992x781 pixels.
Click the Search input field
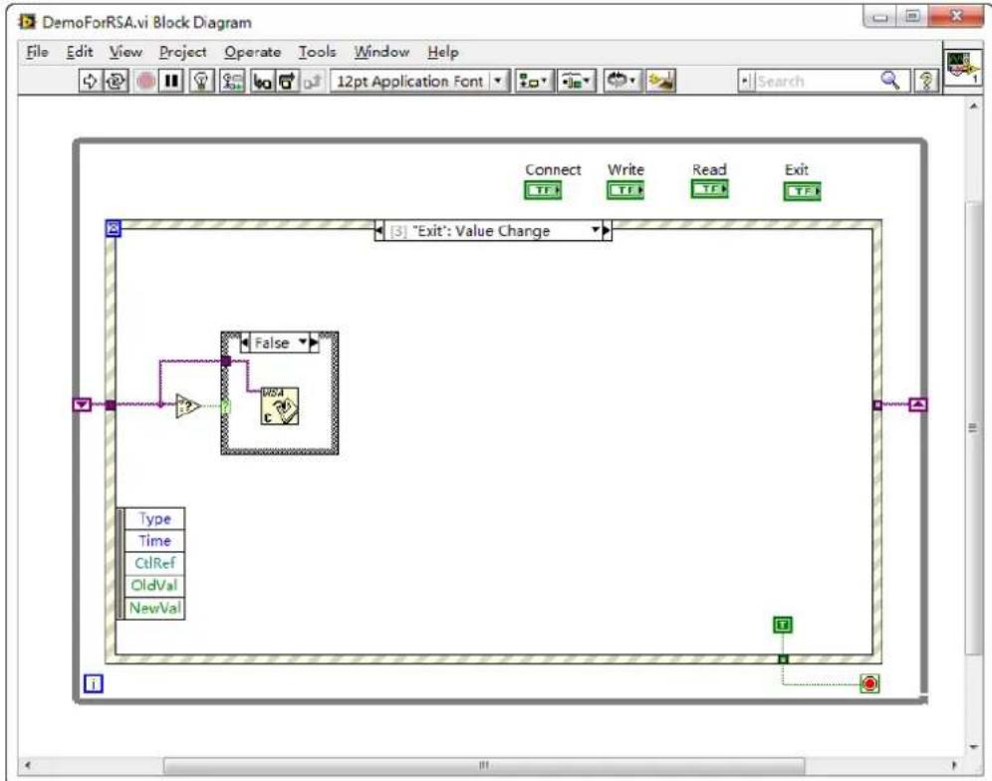click(x=816, y=81)
